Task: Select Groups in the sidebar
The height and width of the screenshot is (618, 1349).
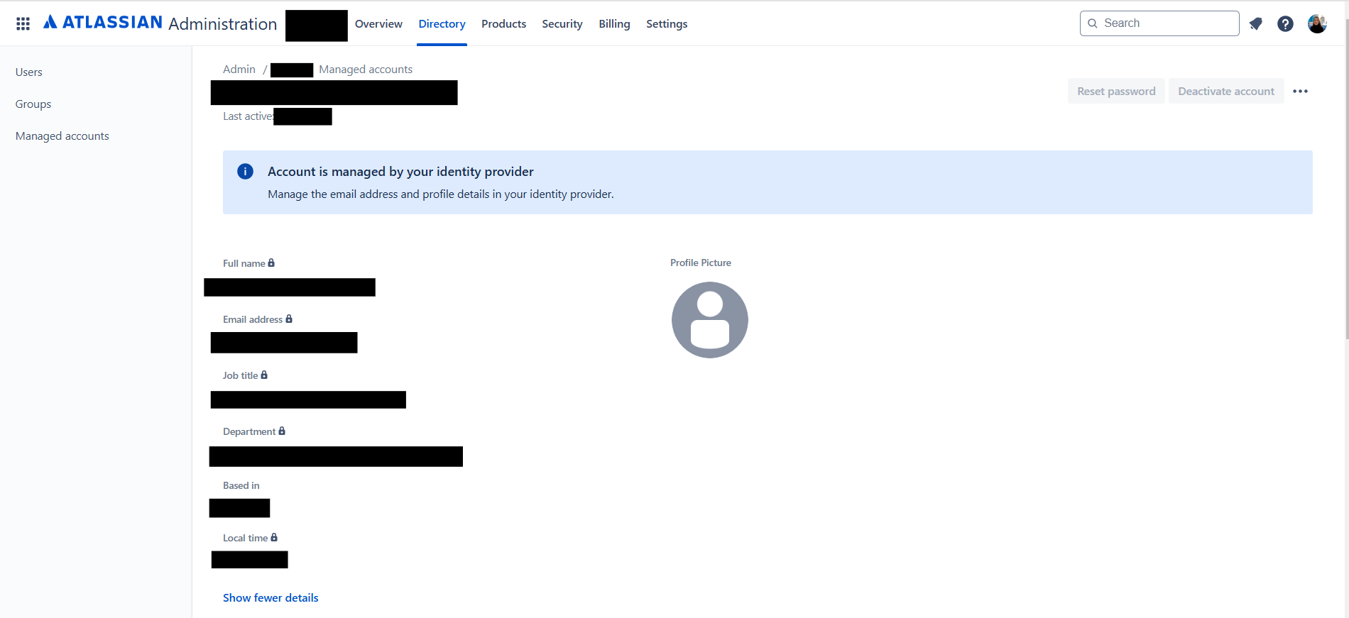Action: 33,104
